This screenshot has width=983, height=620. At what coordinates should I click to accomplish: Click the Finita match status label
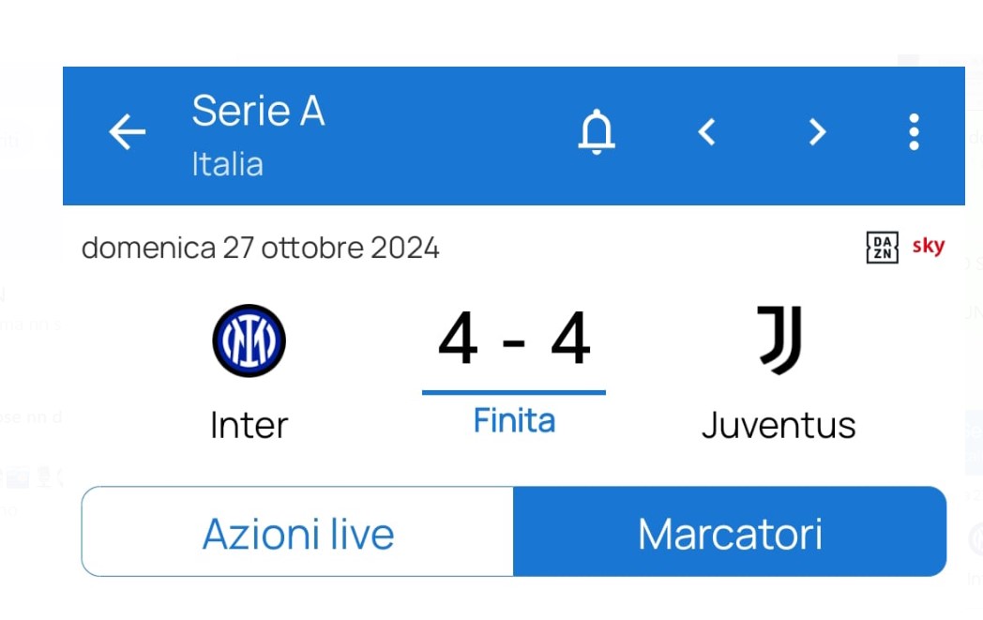click(x=514, y=420)
